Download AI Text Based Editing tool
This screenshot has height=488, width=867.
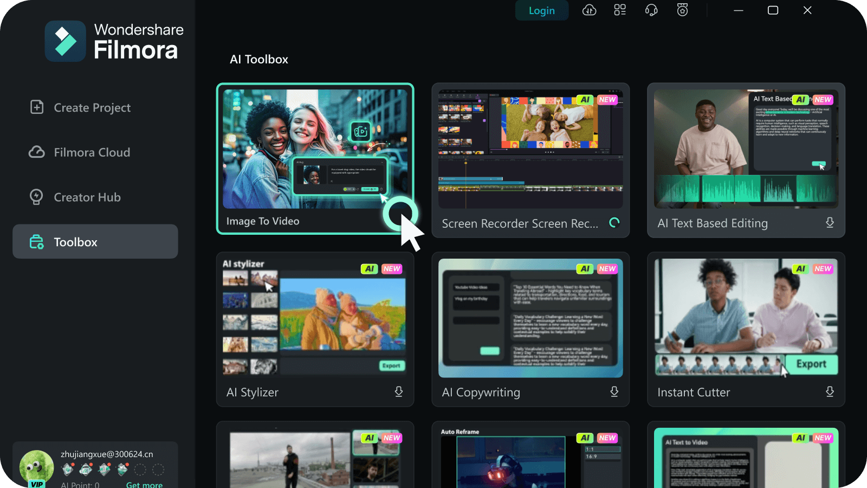(830, 223)
